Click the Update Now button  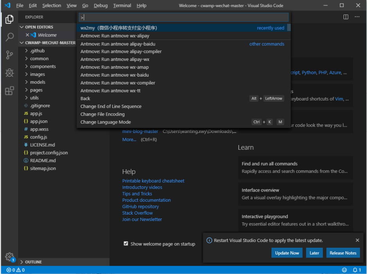click(287, 253)
